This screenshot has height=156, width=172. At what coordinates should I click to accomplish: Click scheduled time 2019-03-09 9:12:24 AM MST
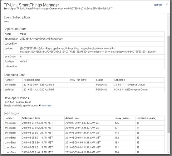pyautogui.click(x=37, y=128)
